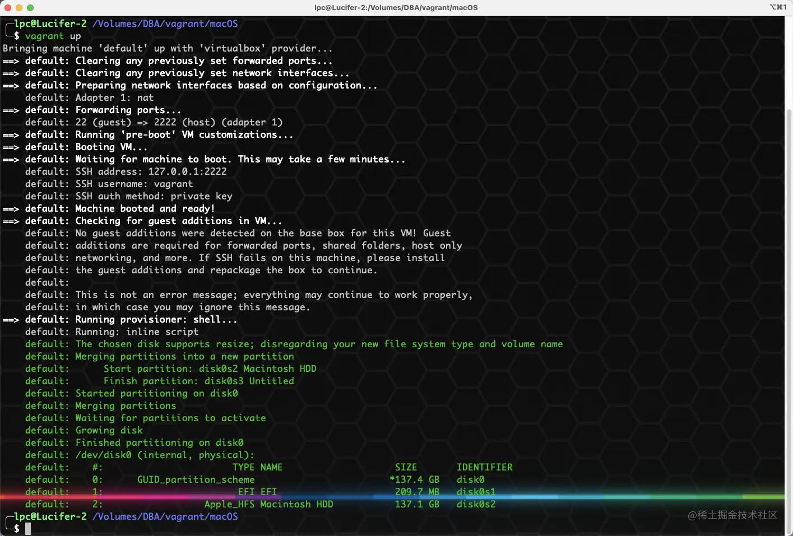
Task: Click the 'Waiting for partitions to activate' line
Action: click(145, 418)
